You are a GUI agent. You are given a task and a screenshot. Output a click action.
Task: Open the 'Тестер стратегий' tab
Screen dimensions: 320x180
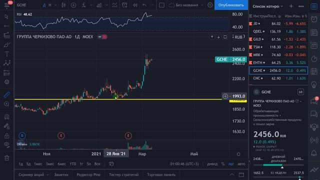123,174
